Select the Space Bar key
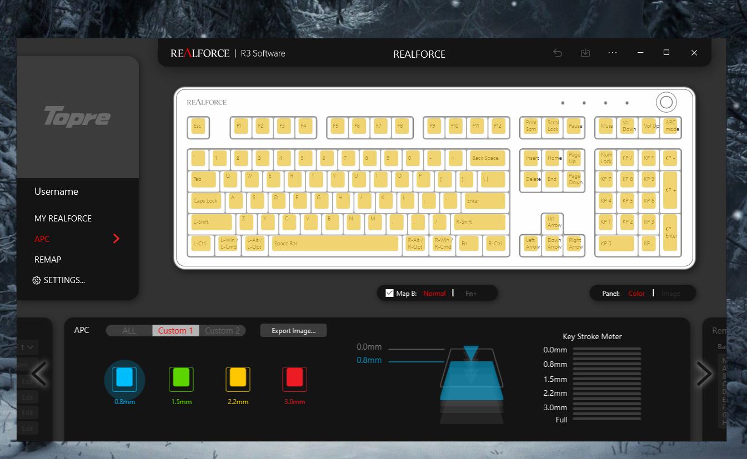Screen dimensions: 747x459 pos(335,244)
